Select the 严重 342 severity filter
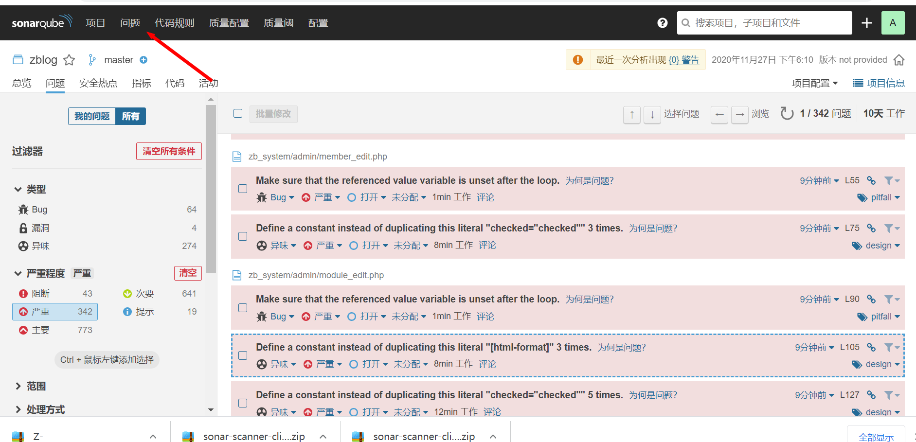The height and width of the screenshot is (442, 916). (55, 312)
